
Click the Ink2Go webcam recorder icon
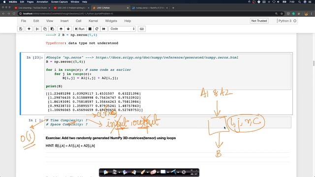pyautogui.click(x=115, y=172)
